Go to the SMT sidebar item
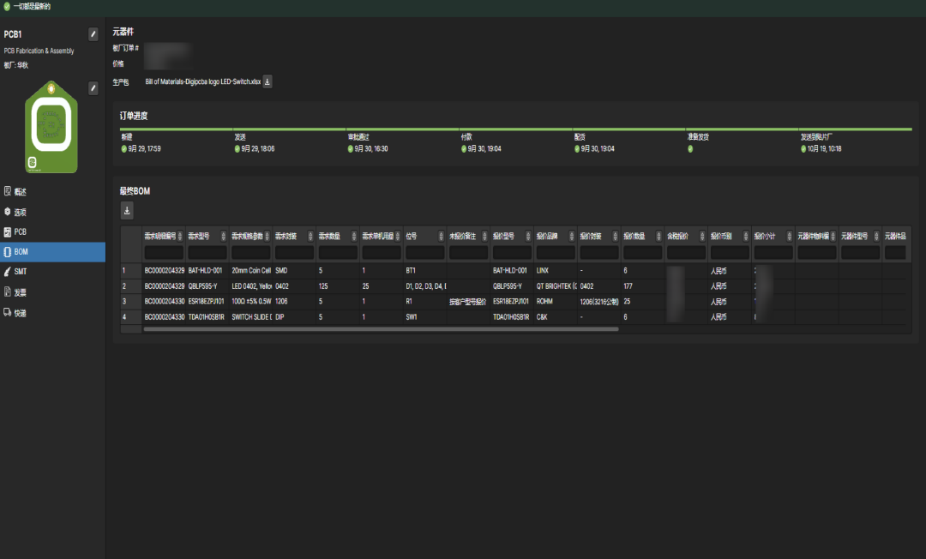The height and width of the screenshot is (559, 926). click(x=52, y=272)
